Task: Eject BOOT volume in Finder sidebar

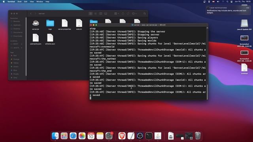Action: click(22, 44)
